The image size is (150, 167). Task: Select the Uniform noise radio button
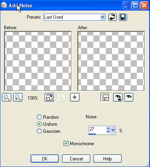39,124
